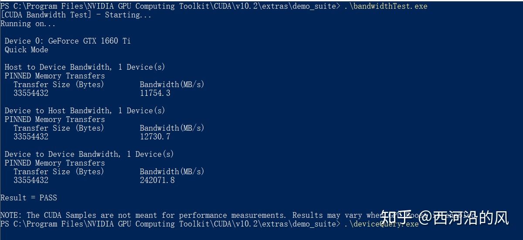Image resolution: width=523 pixels, height=240 pixels.
Task: Click the last 'Bandwidth(MB/s)' column header
Action: click(x=172, y=172)
